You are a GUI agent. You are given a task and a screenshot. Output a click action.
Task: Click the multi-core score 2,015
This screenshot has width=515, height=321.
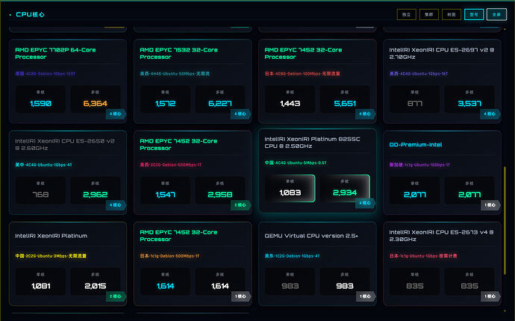pos(96,286)
